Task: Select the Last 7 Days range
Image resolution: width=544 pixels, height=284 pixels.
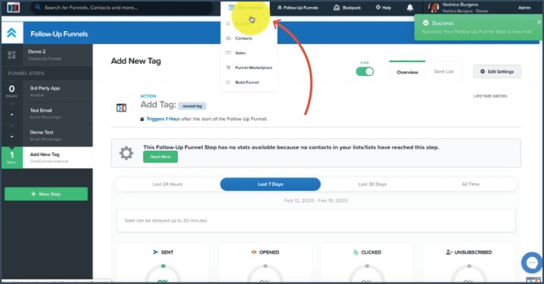Action: click(270, 184)
